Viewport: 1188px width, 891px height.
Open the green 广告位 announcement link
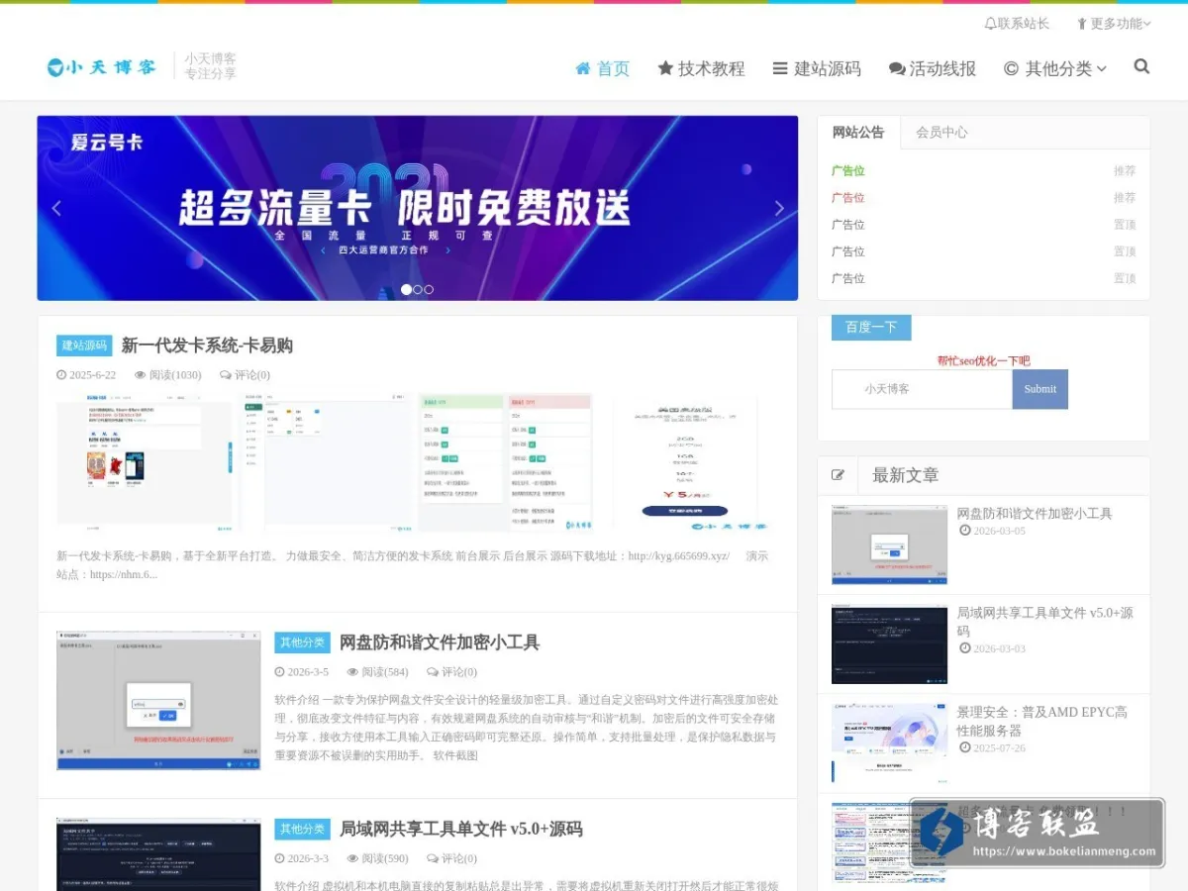[x=848, y=171]
